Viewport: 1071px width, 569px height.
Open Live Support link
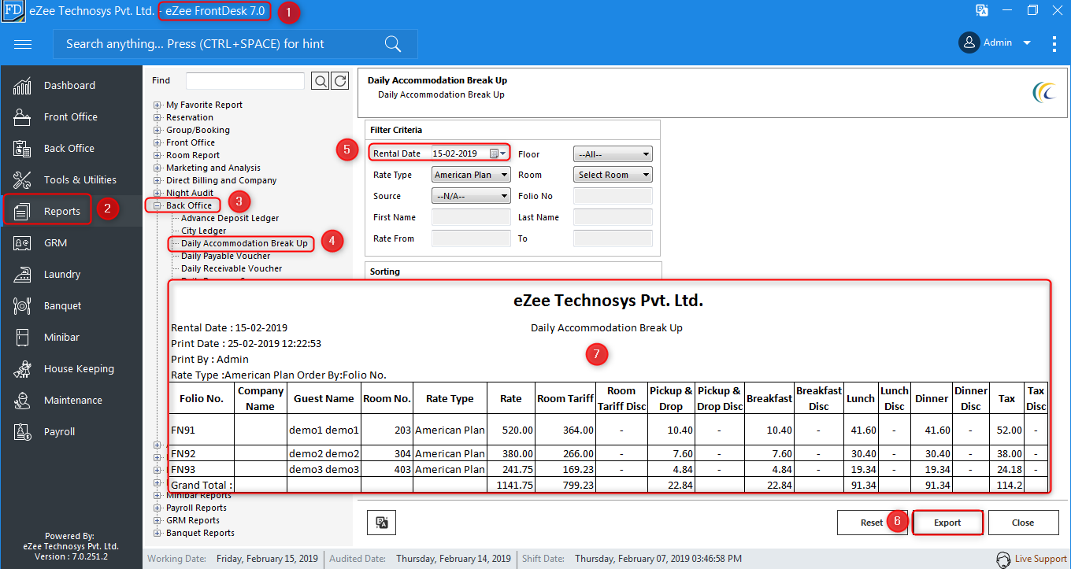point(1040,559)
